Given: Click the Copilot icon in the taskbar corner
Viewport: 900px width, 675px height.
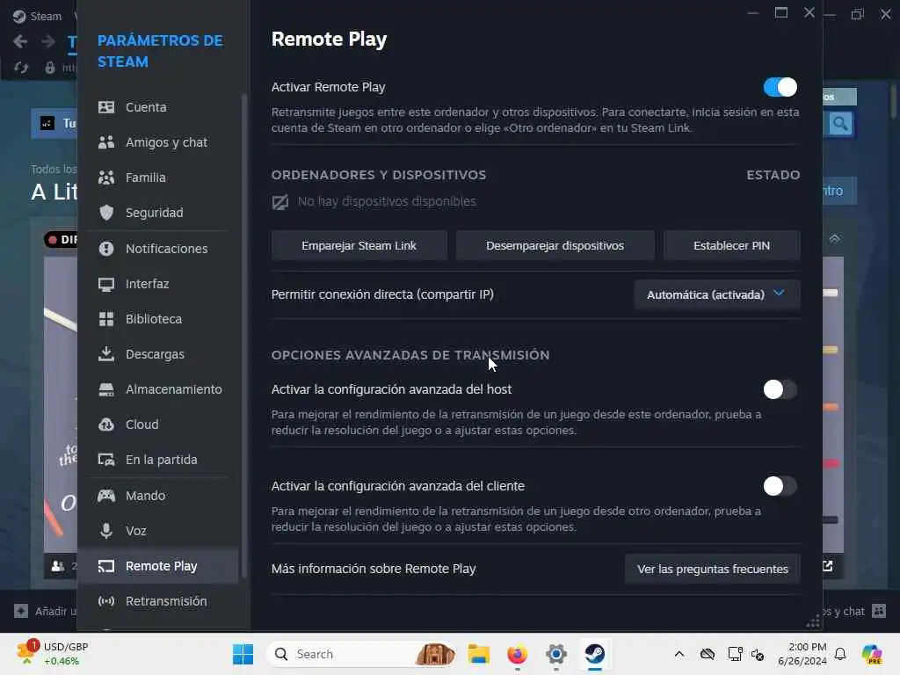Looking at the screenshot, I should click(x=872, y=654).
